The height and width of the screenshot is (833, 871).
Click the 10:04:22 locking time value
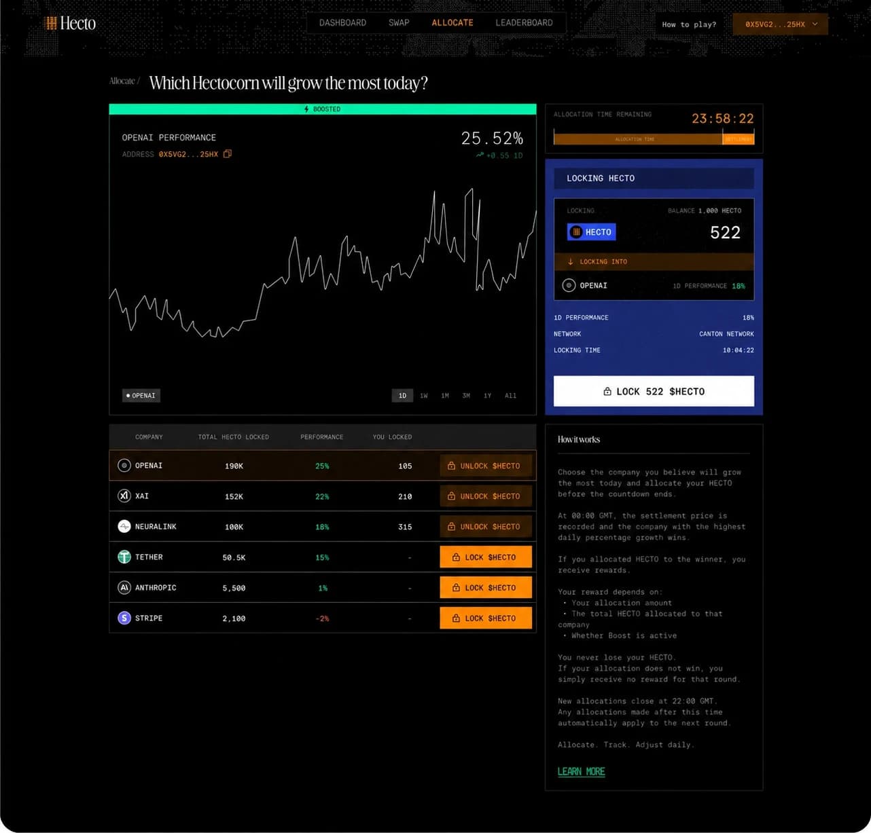(x=739, y=350)
